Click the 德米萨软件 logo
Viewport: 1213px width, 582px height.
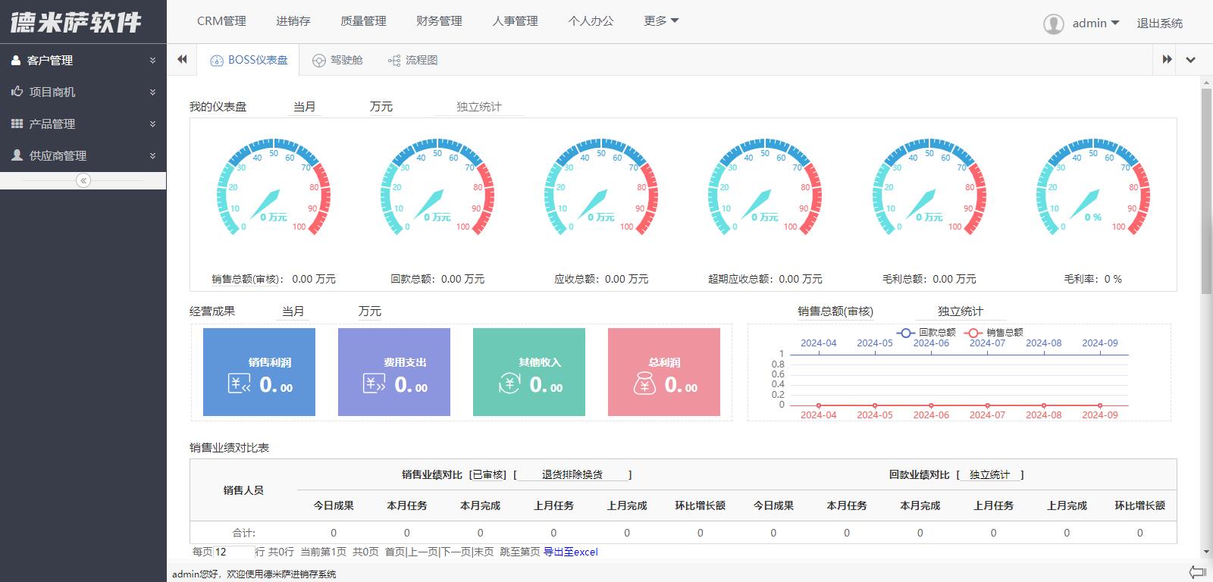(76, 22)
